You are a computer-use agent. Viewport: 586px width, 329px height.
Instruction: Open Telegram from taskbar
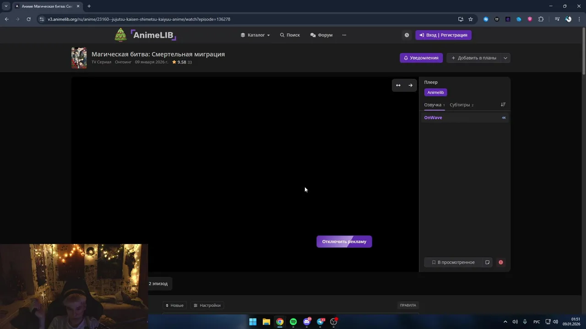point(320,322)
